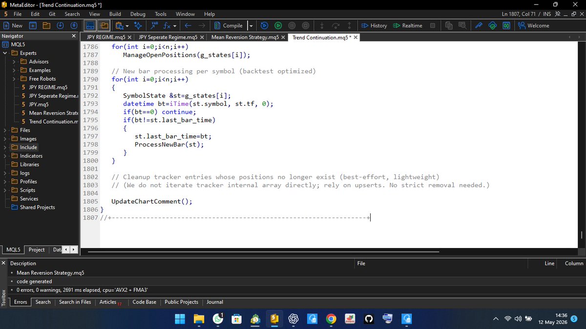This screenshot has height=329, width=586.
Task: Open the MQL5 cloud protector icon
Action: (493, 25)
